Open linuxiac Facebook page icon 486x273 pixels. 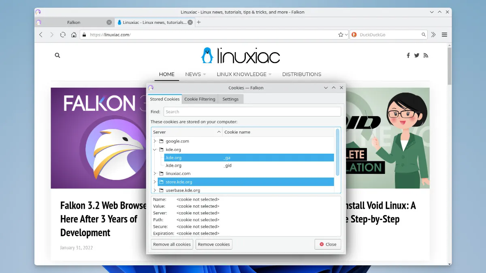[408, 55]
